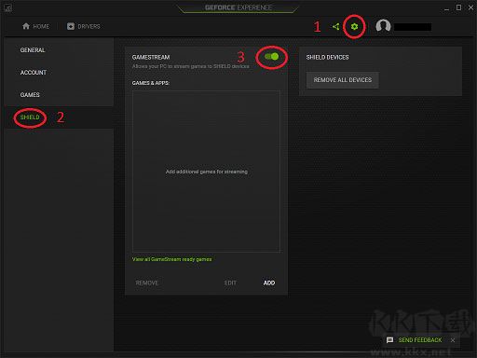The image size is (477, 358).
Task: Dismiss the Send Feedback bar
Action: [x=453, y=340]
